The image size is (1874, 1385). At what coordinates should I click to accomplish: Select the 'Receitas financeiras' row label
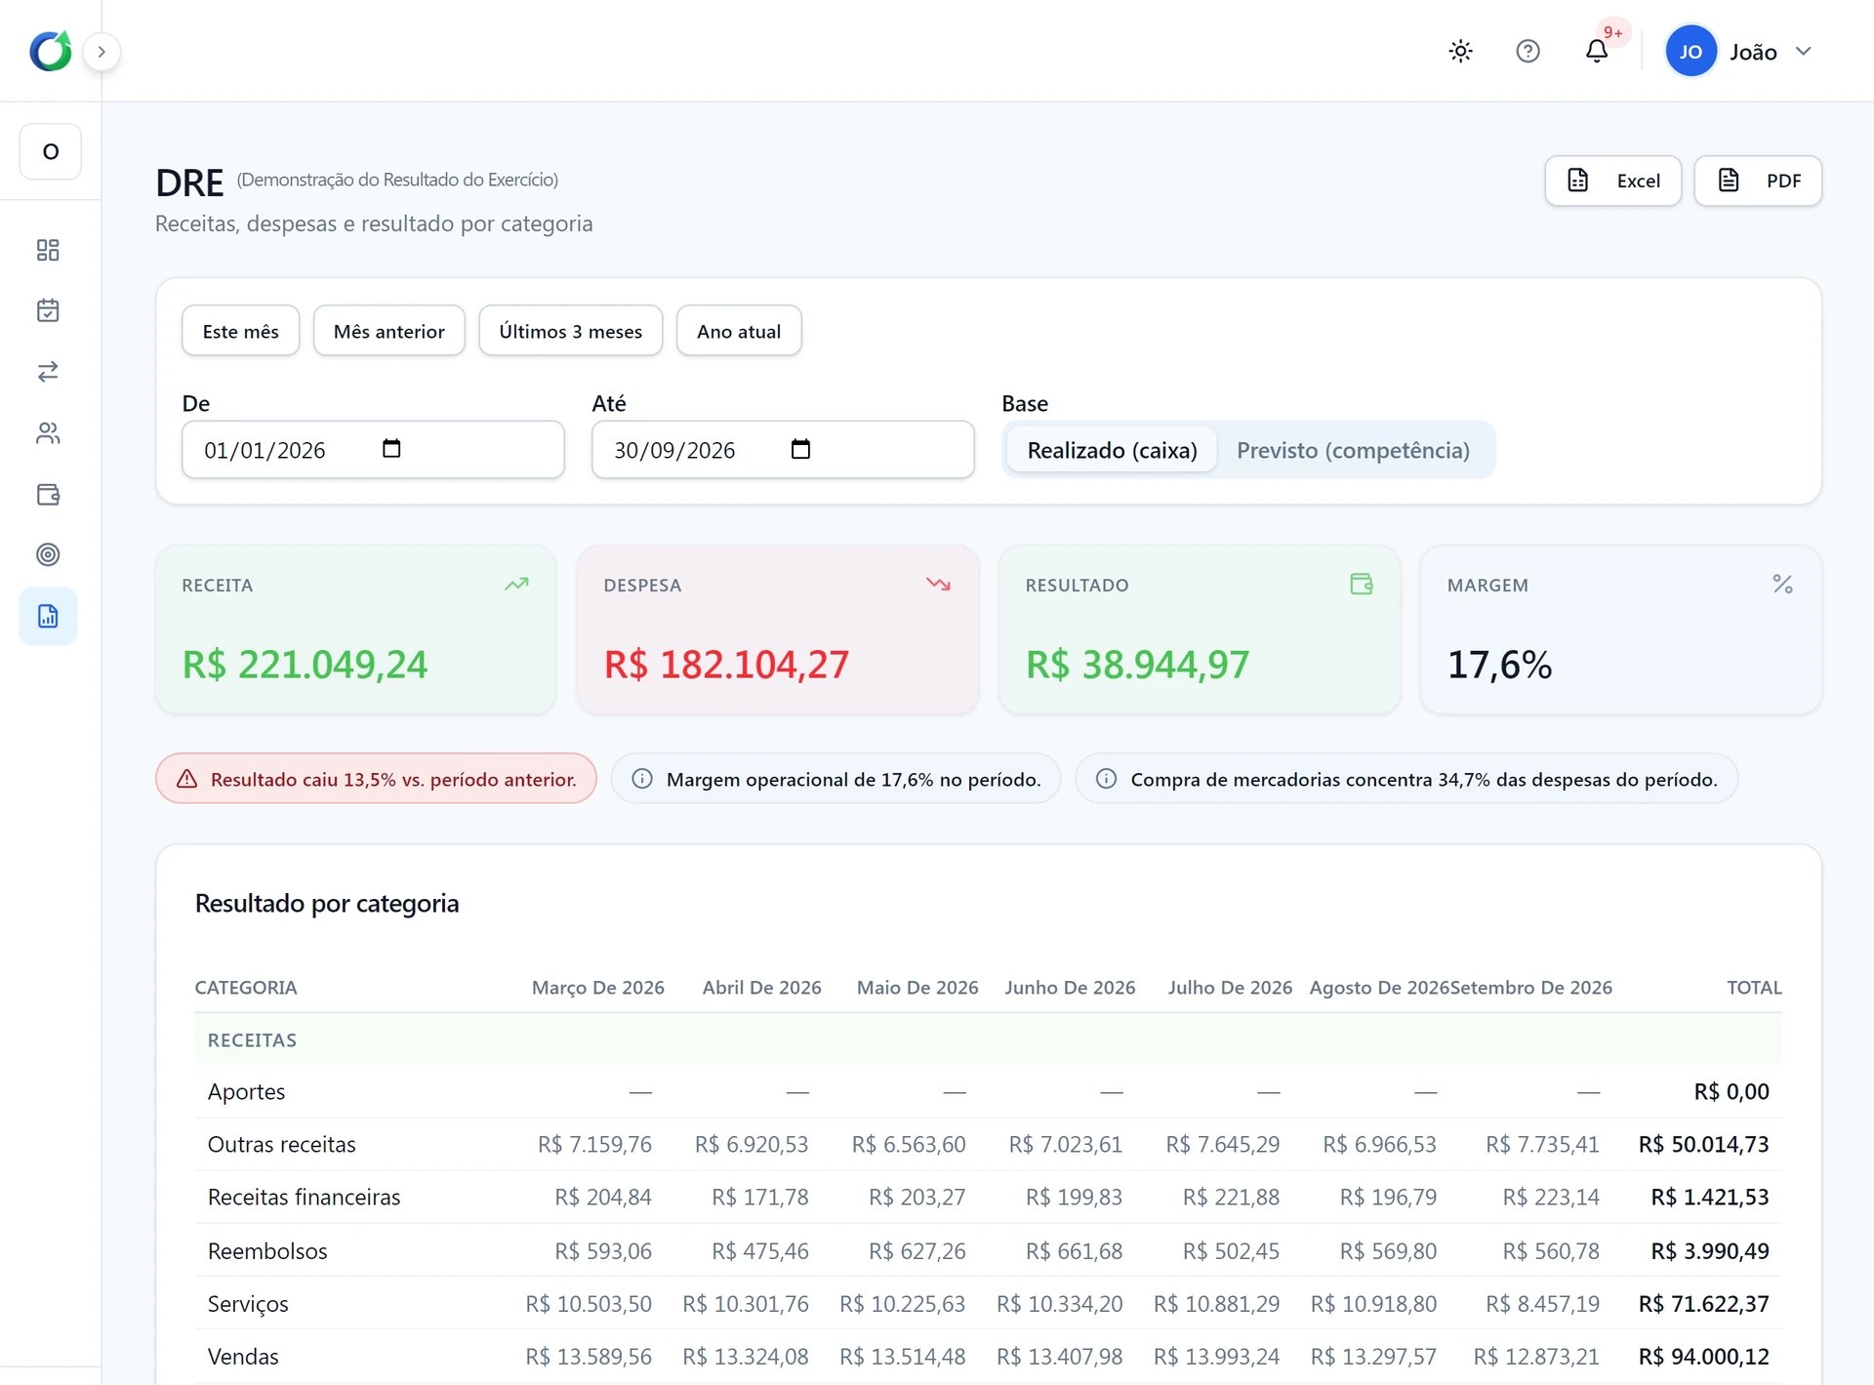pyautogui.click(x=304, y=1197)
